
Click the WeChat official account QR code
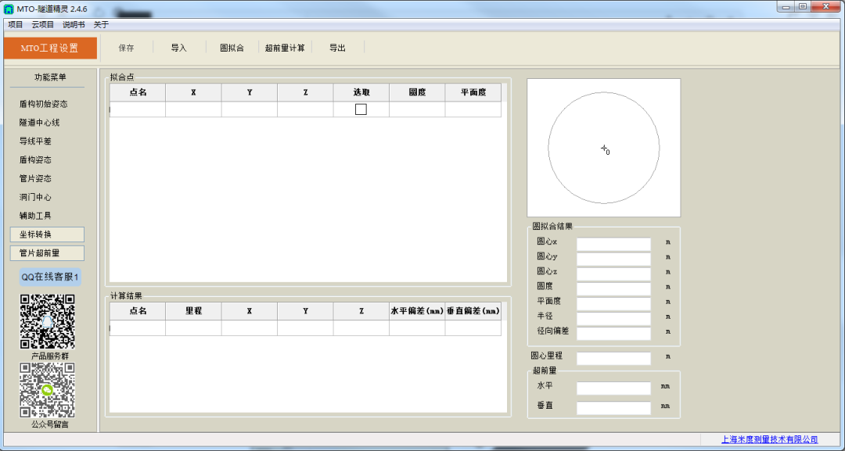(47, 390)
